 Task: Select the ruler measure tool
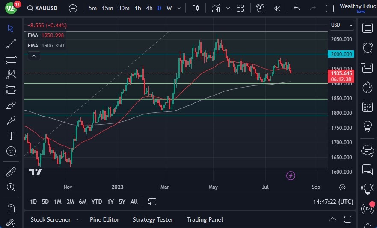pos(11,172)
